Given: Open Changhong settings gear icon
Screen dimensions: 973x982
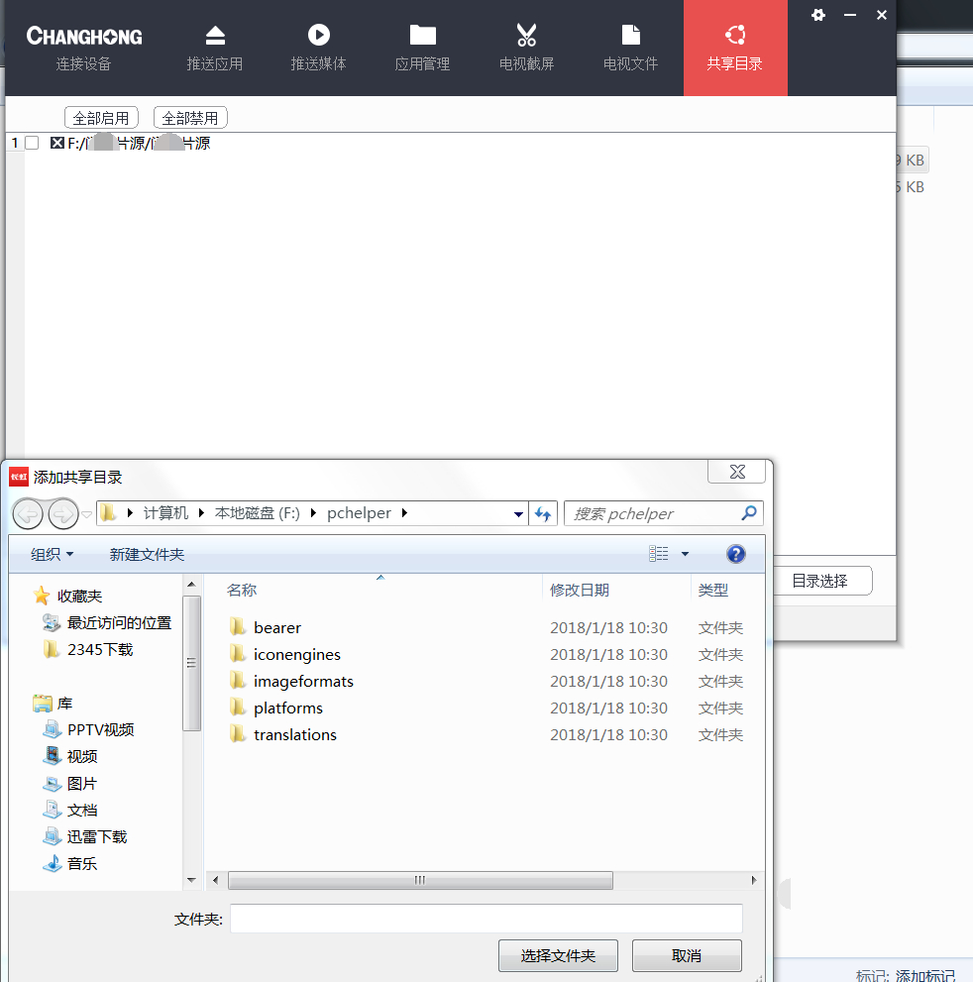Looking at the screenshot, I should tap(818, 15).
